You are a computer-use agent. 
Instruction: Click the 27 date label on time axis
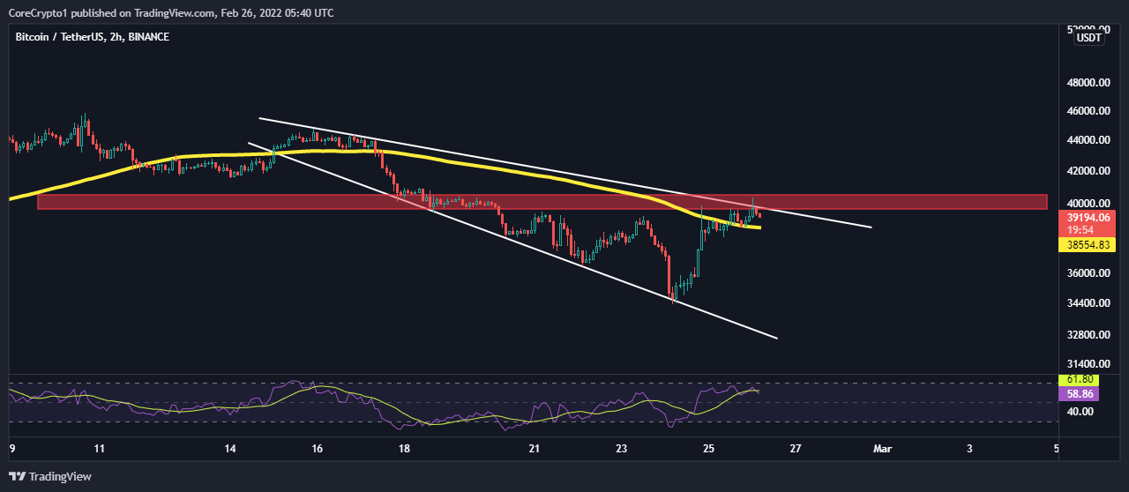click(796, 449)
